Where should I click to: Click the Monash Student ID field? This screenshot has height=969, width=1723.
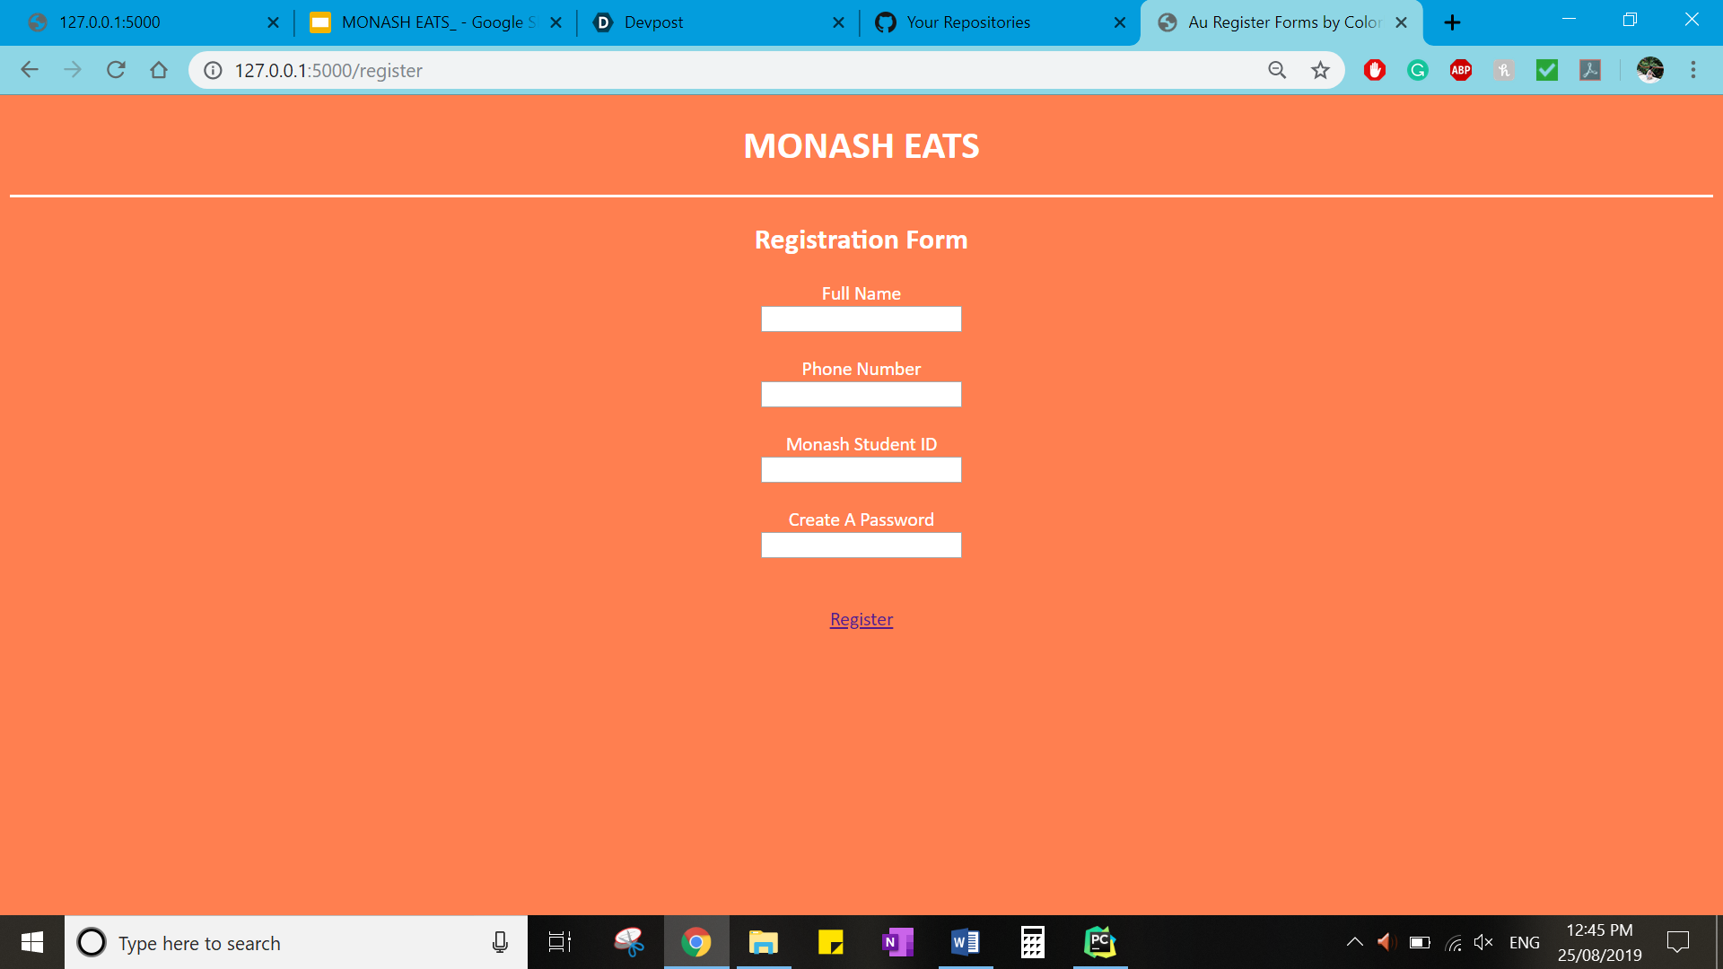[861, 470]
